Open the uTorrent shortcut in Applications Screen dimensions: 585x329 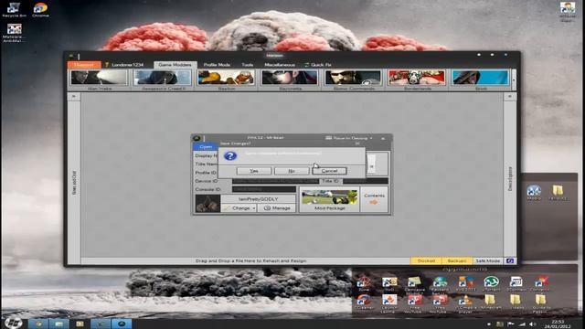coord(491,283)
